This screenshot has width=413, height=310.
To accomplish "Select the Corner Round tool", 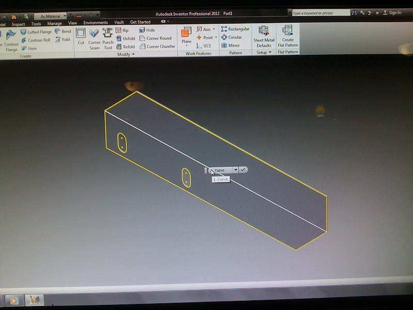I will (155, 38).
